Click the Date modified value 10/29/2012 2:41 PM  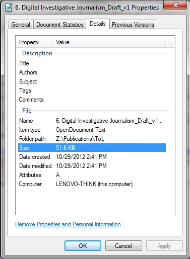tap(81, 166)
